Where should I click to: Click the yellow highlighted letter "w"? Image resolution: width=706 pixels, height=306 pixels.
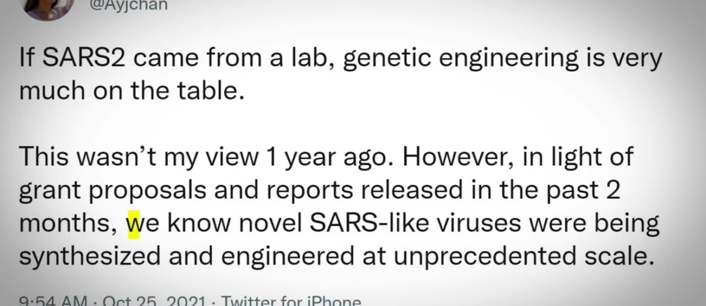coord(133,225)
